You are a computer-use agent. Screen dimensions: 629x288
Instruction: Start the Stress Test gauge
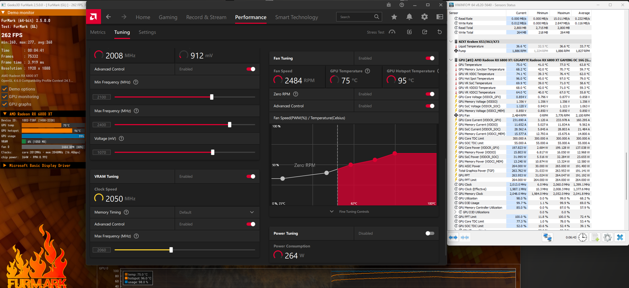tap(392, 32)
